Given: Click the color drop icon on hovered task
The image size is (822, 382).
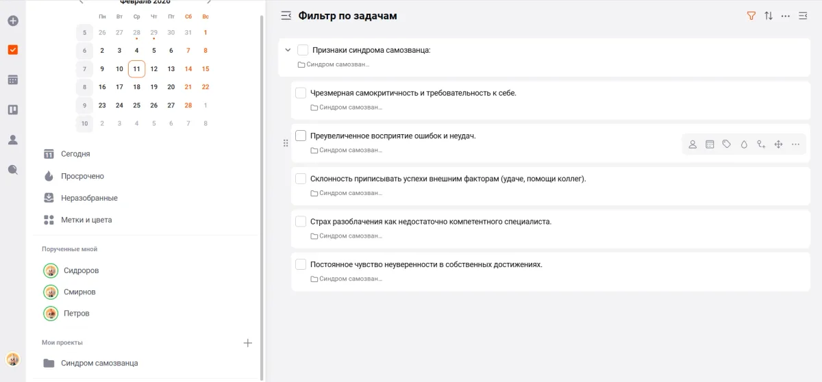Looking at the screenshot, I should click(744, 144).
